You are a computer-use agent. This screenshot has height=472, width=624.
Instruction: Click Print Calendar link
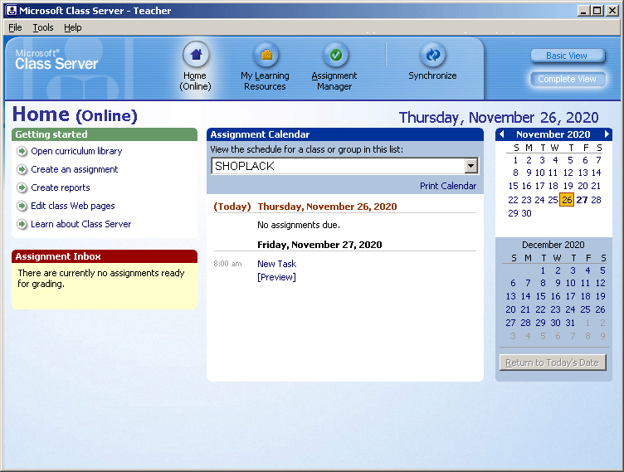pyautogui.click(x=448, y=186)
